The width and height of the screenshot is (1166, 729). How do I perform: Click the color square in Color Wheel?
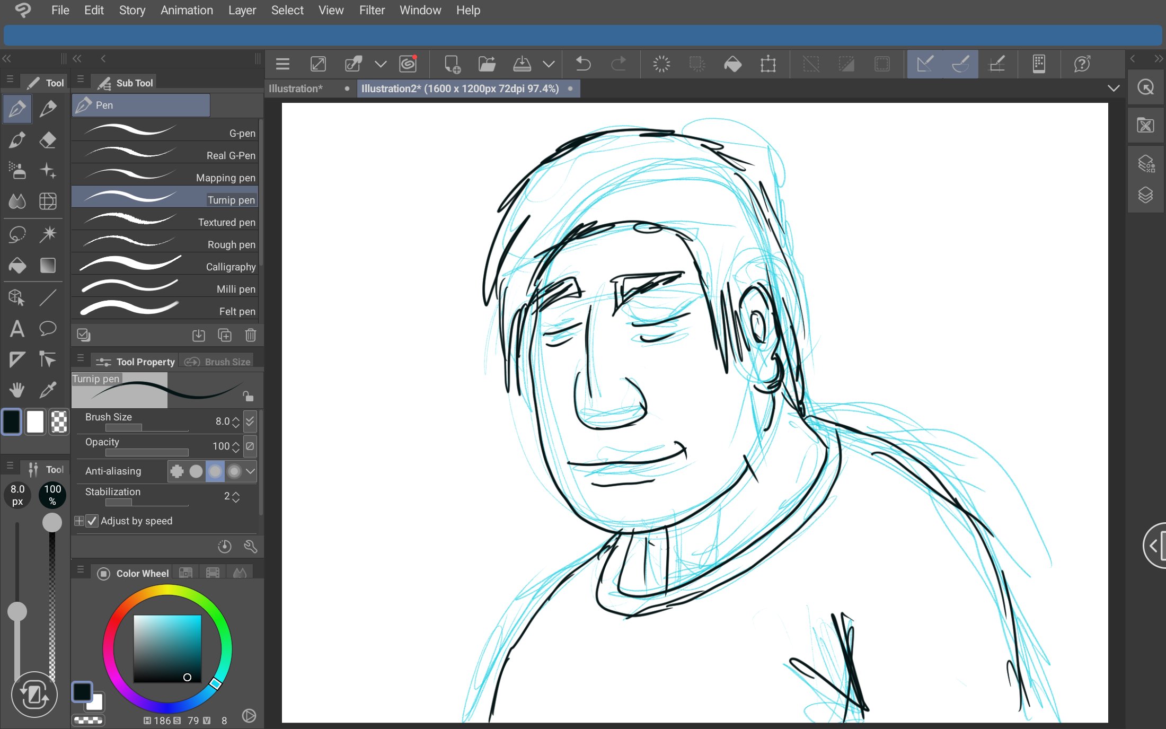click(167, 648)
